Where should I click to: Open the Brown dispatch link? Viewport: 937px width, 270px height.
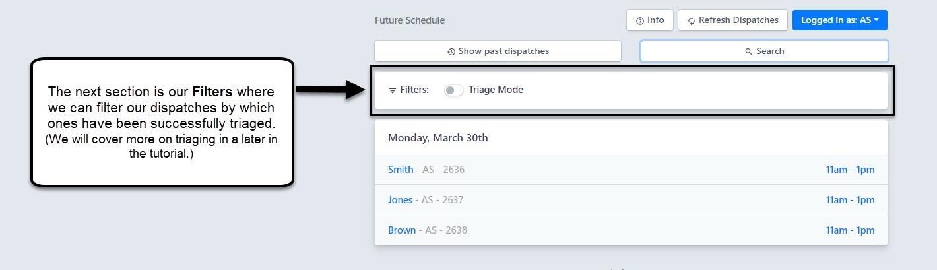pos(402,230)
